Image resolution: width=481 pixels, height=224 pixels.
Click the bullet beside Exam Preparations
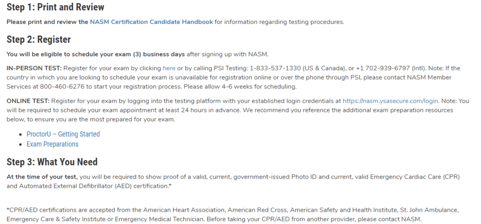[21, 145]
